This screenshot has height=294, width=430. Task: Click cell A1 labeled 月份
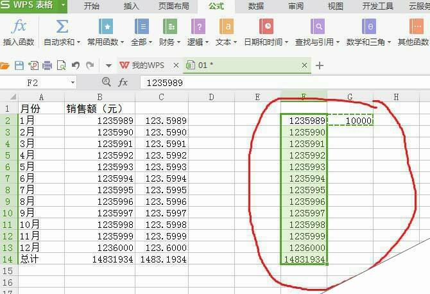tap(41, 108)
